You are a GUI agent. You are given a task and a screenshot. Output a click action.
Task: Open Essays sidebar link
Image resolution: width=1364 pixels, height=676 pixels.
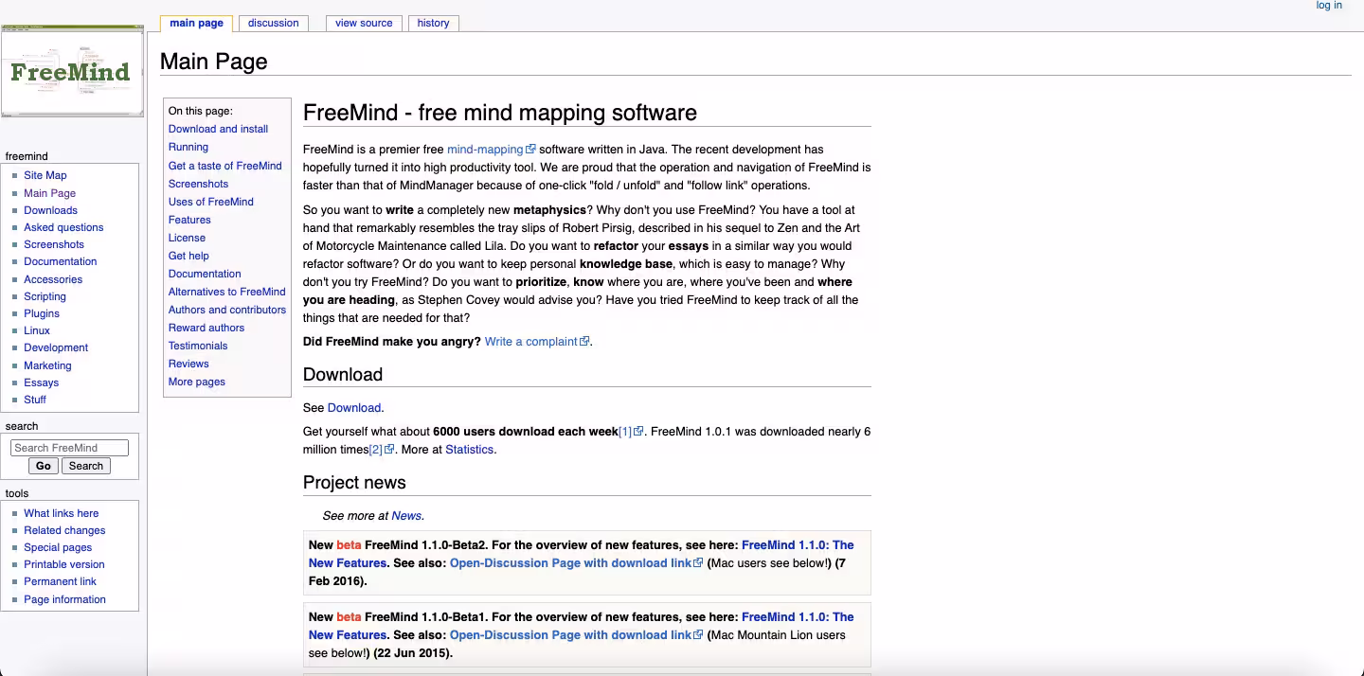pyautogui.click(x=42, y=382)
